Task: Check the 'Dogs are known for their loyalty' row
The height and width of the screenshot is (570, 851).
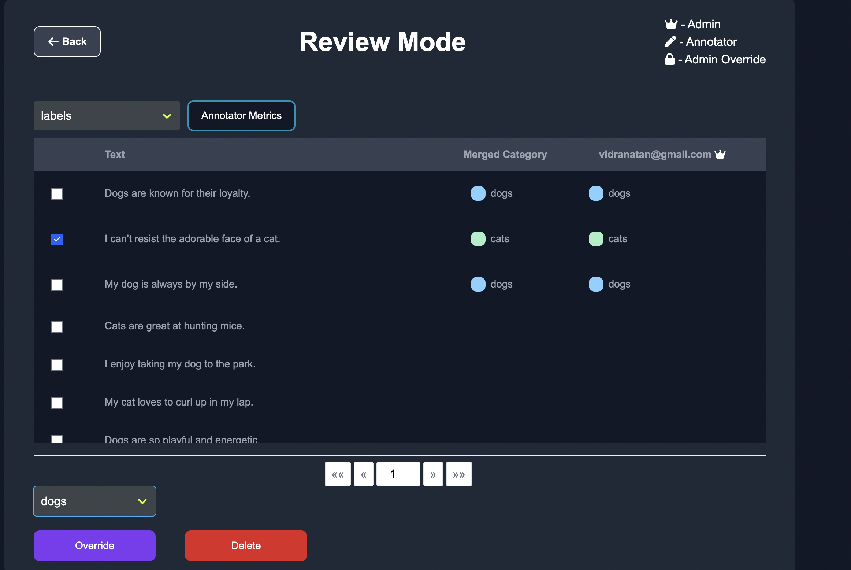Action: click(57, 194)
